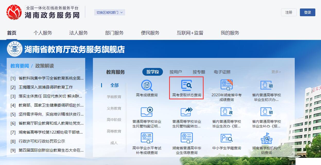The height and width of the screenshot is (165, 321).
Task: Open the 互联网+监督 menu
Action: (190, 33)
